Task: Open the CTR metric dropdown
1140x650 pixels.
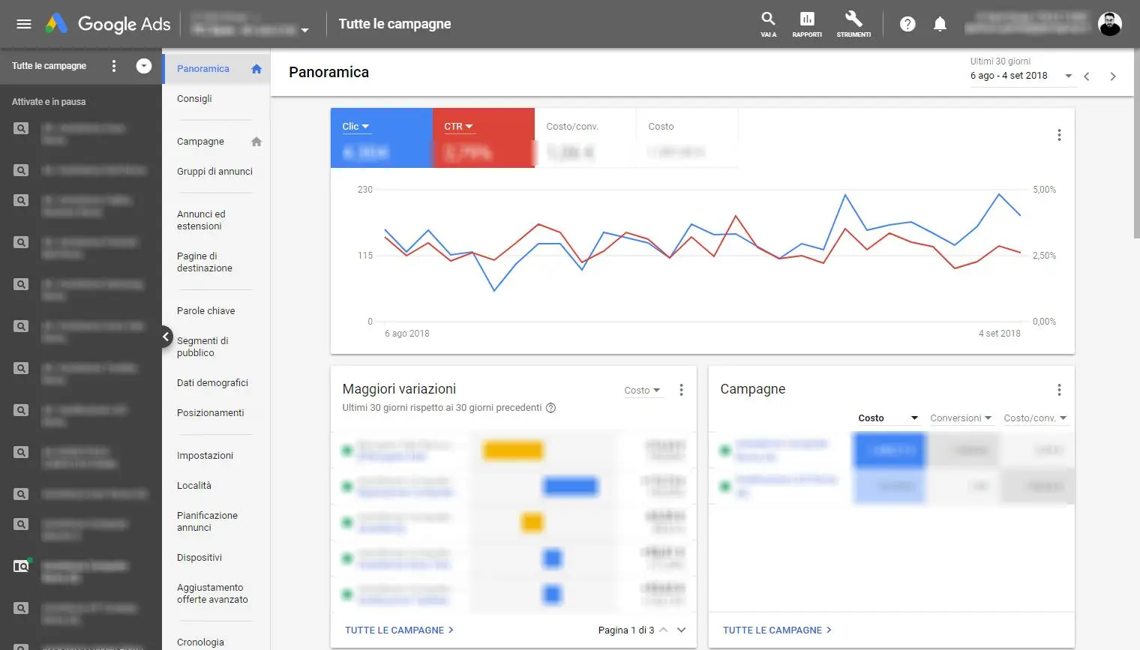Action: pos(458,127)
